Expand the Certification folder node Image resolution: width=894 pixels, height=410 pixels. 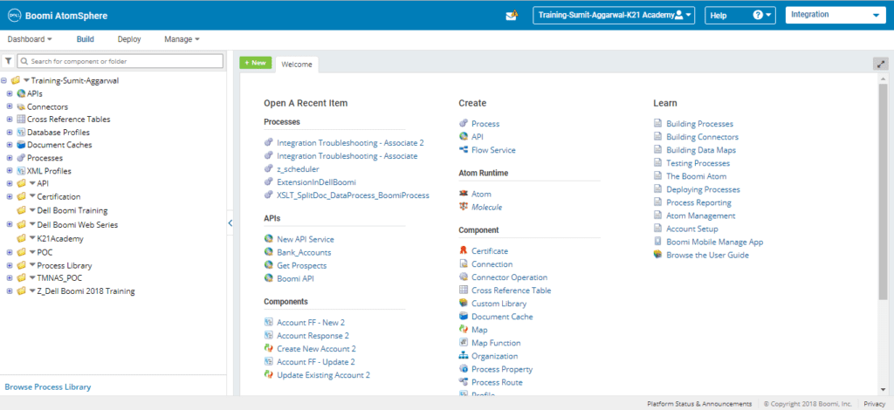tap(10, 196)
